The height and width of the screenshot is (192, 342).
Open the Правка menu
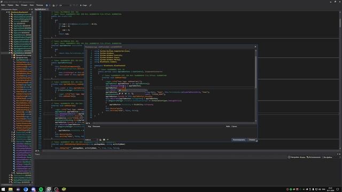click(10, 5)
